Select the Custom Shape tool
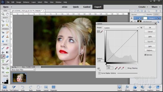163x92 pixels. 7,57
